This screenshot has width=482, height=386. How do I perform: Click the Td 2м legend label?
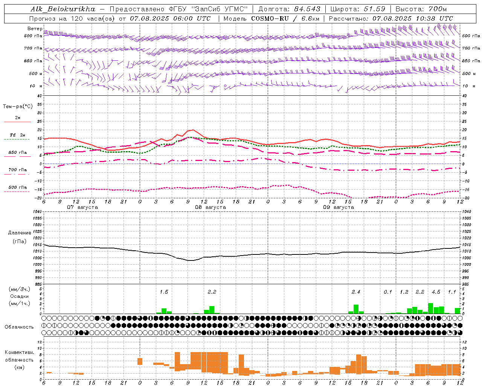point(18,135)
